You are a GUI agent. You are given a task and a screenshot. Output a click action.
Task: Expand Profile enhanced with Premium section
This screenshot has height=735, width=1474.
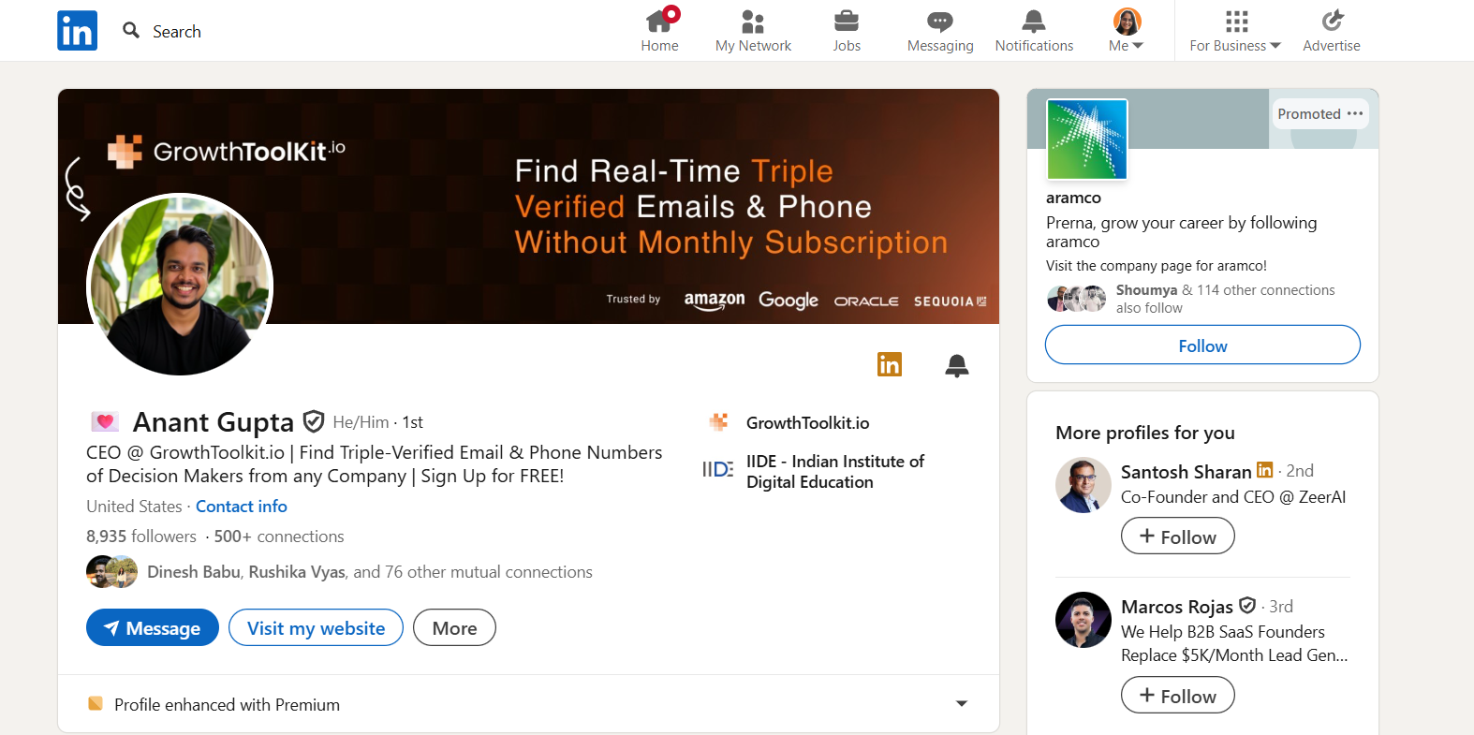pos(962,704)
